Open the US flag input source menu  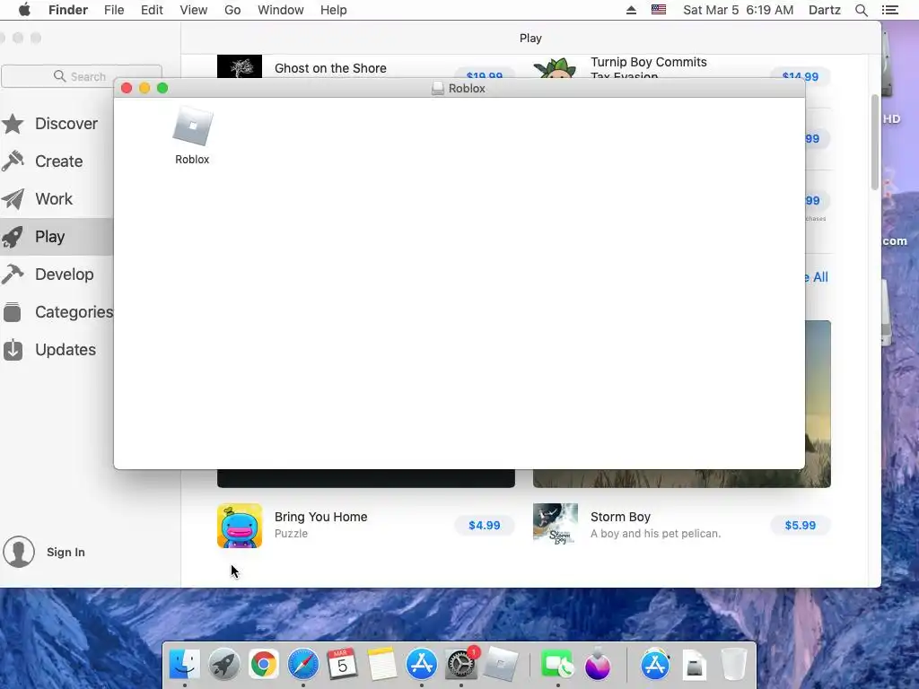[x=659, y=10]
